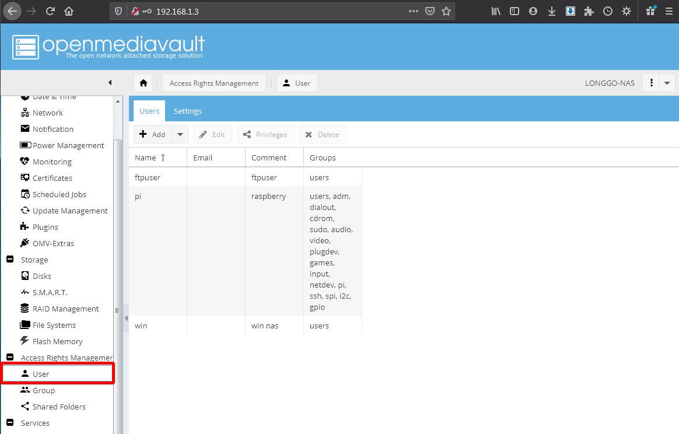Switch to the Settings tab
Viewport: 679px width, 434px height.
click(187, 111)
